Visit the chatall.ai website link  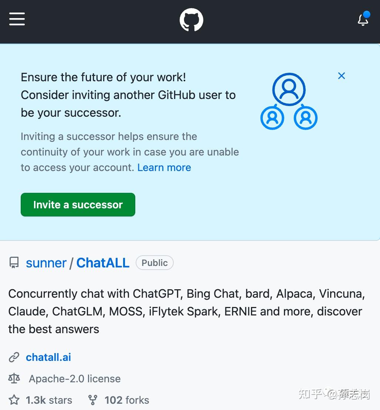[48, 357]
